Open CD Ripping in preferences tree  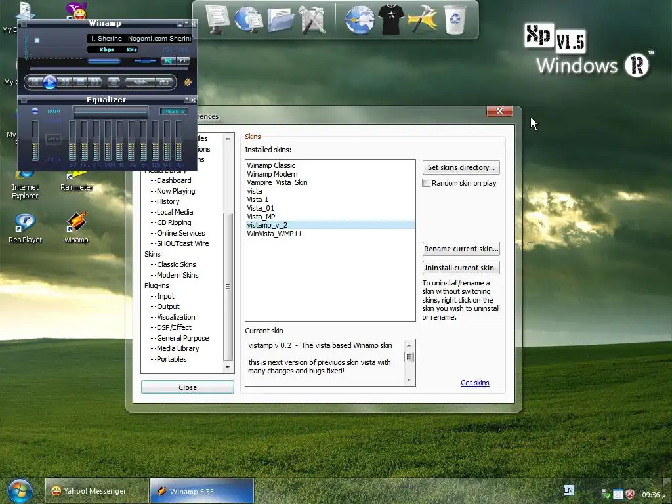click(x=174, y=223)
